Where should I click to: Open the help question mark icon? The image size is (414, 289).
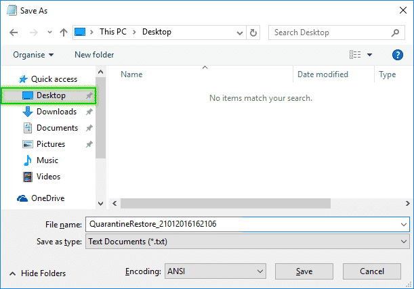point(398,55)
